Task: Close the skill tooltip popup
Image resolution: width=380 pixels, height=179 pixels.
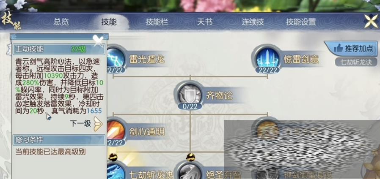Action: (98, 41)
